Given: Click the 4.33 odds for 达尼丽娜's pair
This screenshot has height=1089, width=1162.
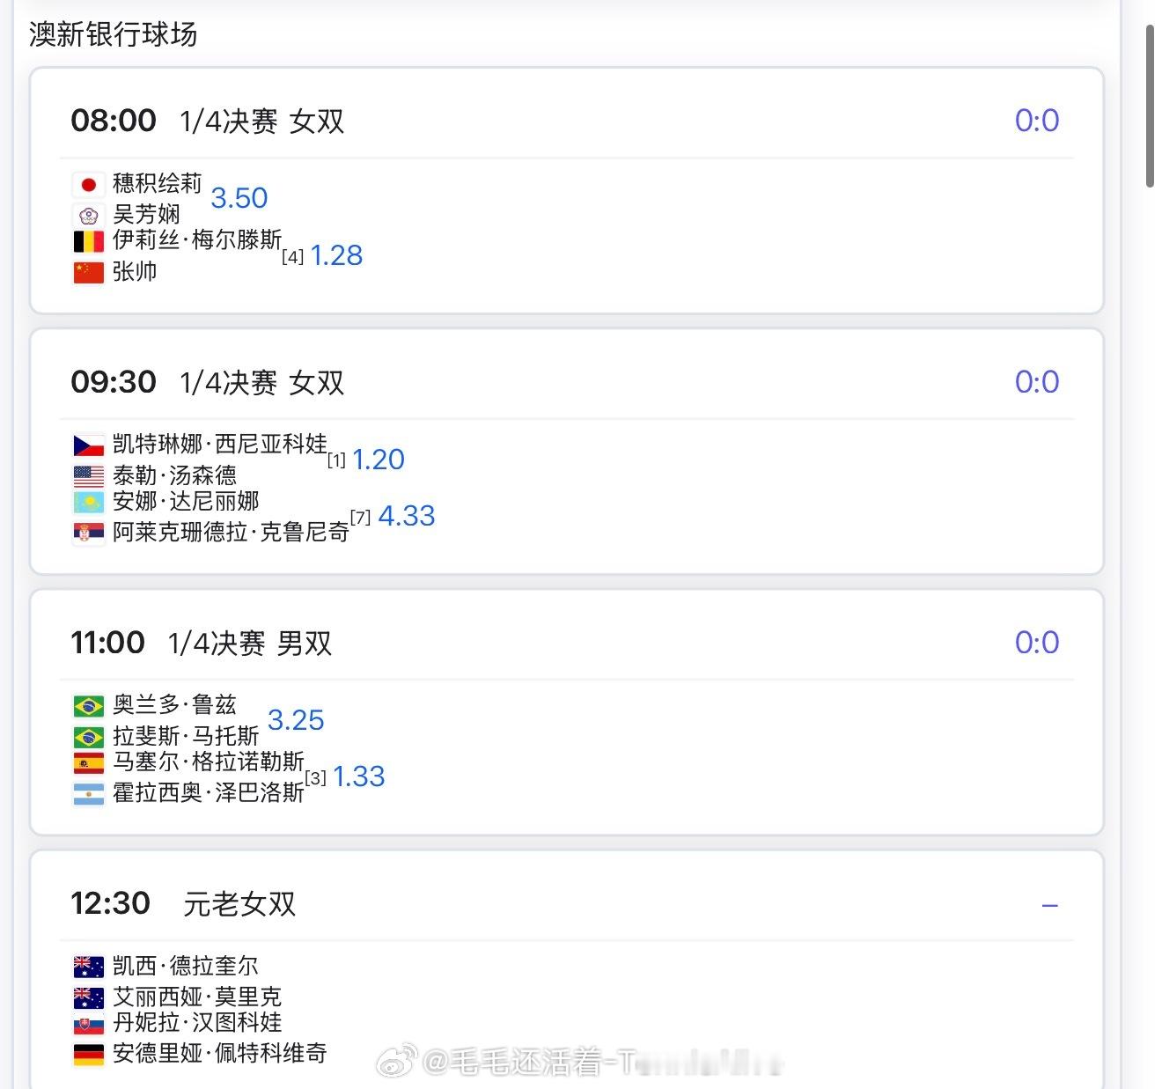Looking at the screenshot, I should click(x=407, y=516).
